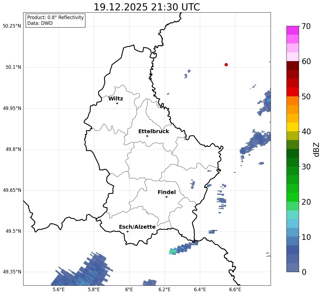
Task: Click the colorbar tick label 70
Action: click(306, 26)
